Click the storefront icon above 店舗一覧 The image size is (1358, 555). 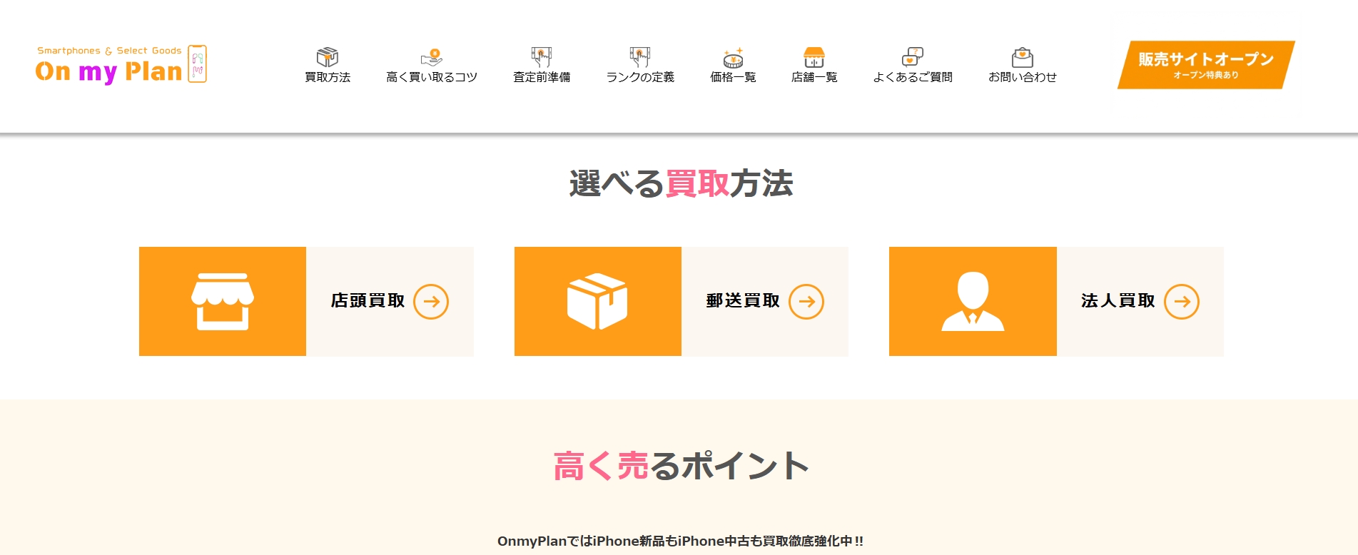tap(814, 57)
